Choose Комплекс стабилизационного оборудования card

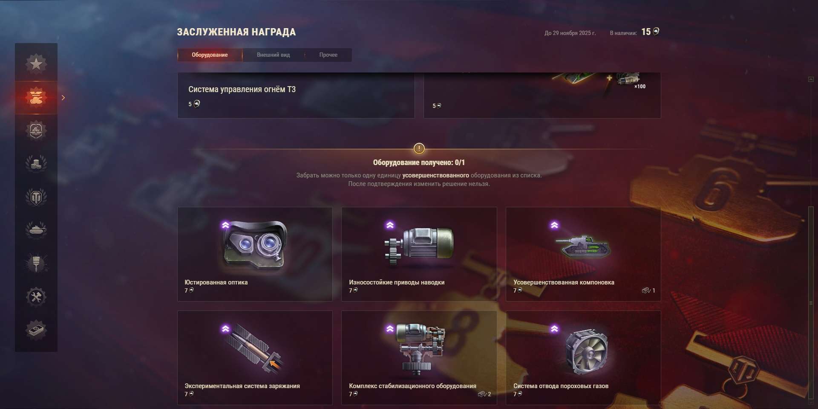coord(419,358)
